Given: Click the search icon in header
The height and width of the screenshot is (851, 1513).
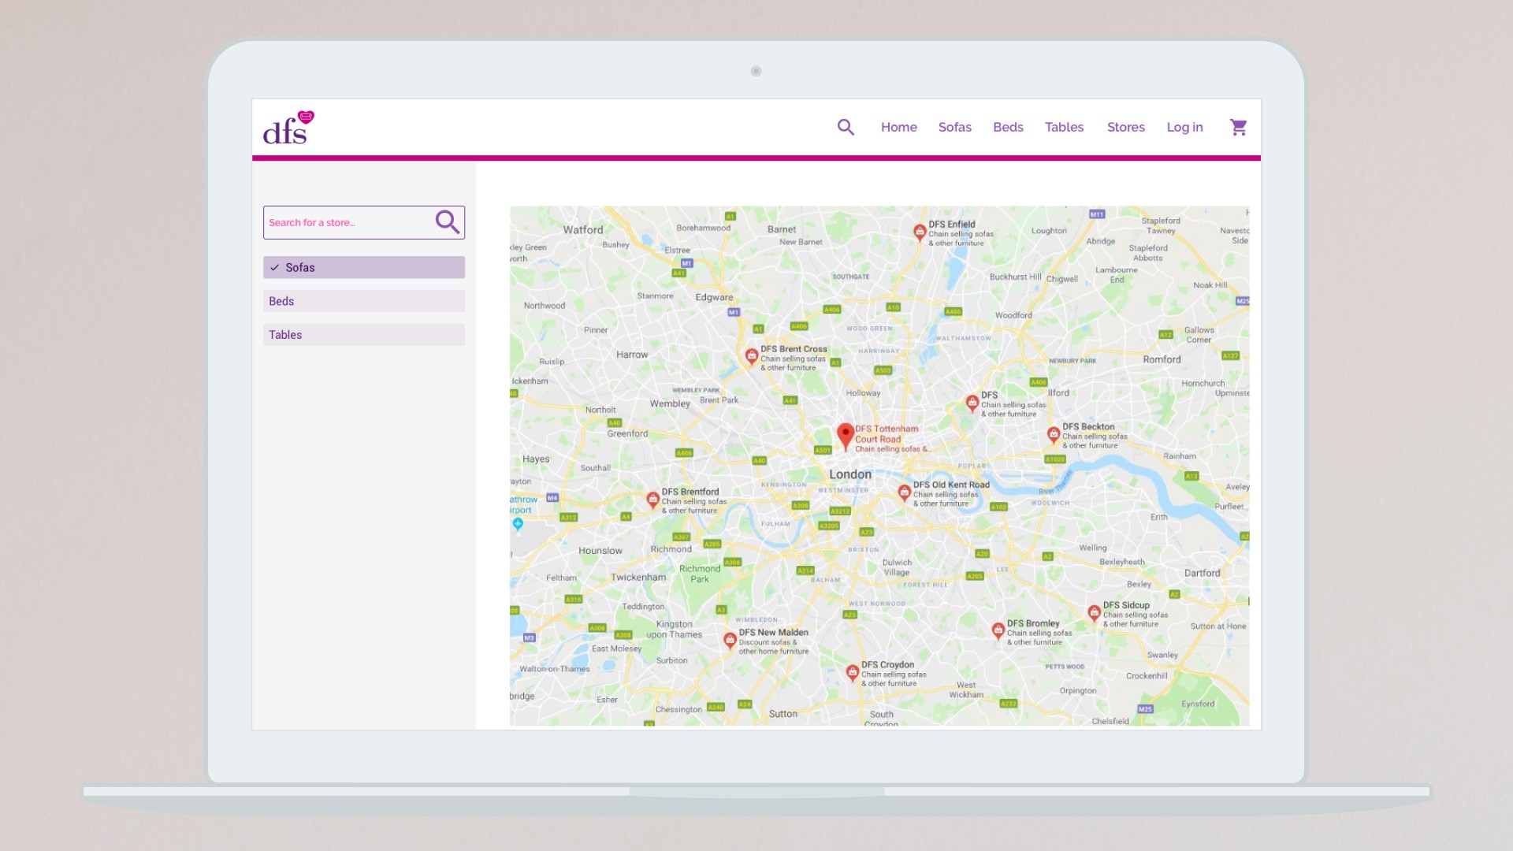Looking at the screenshot, I should tap(846, 127).
